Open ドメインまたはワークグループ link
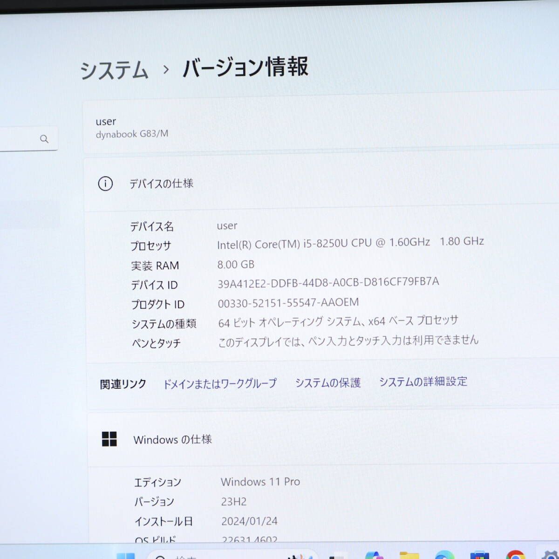This screenshot has width=559, height=559. click(x=219, y=384)
